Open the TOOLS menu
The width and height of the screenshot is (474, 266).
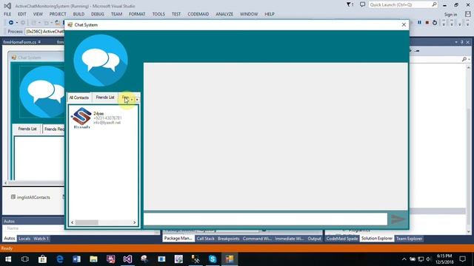[x=158, y=14]
